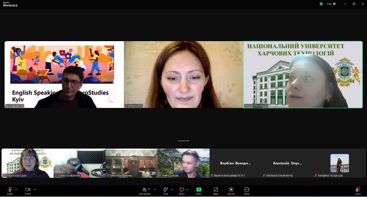Screen dimensions: 367x197
Task: Click muted mic icon on Вербіян Володимир's tile
Action: click(212, 176)
